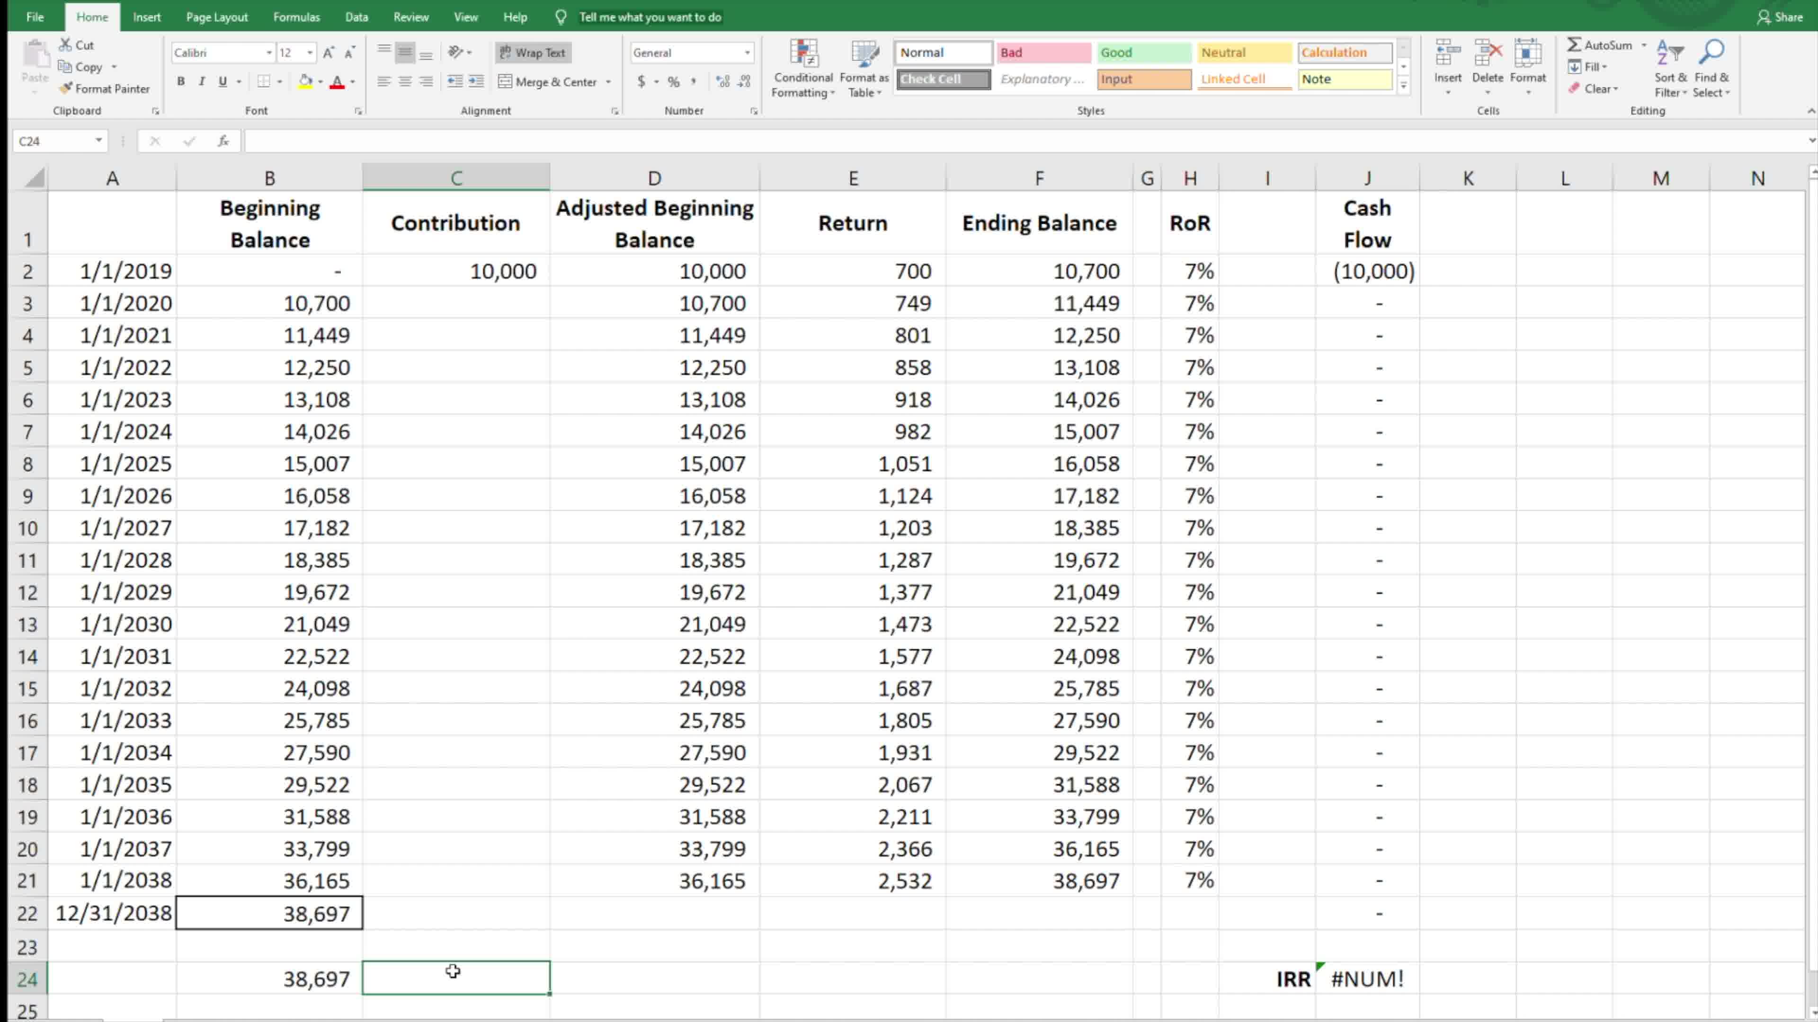This screenshot has width=1818, height=1022.
Task: Click the AutoSum sigma icon
Action: 1574,44
